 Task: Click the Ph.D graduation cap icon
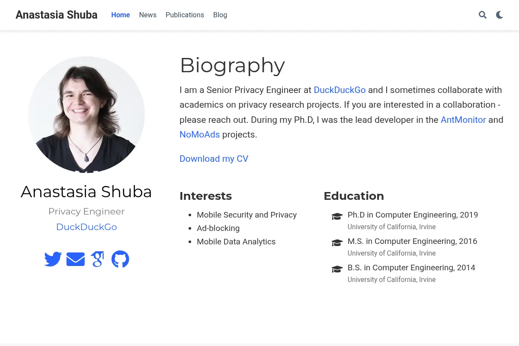pos(337,216)
